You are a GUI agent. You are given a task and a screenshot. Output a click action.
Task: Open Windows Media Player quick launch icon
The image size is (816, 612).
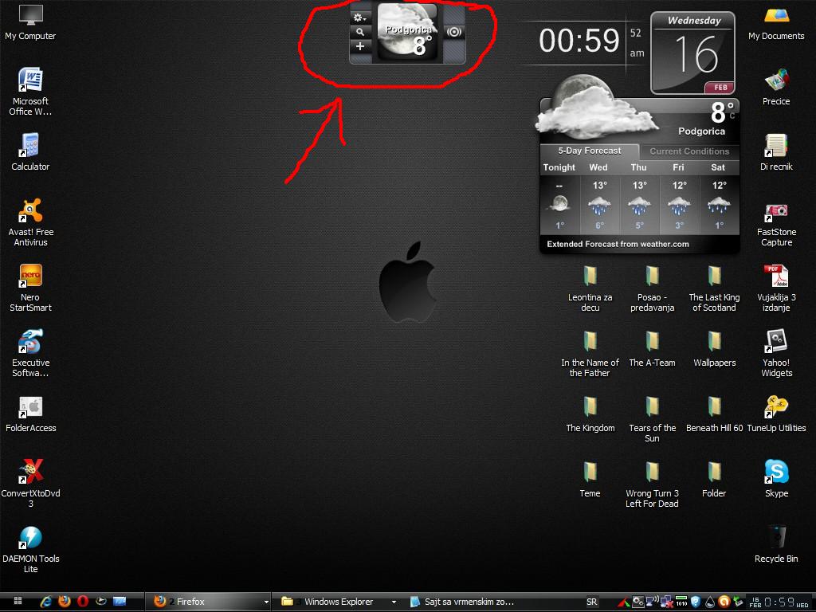pos(101,601)
